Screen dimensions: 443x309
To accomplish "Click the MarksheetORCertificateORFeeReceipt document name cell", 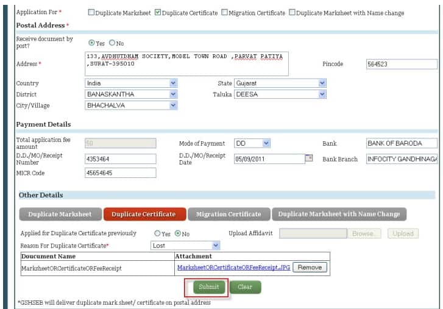I will (97, 268).
